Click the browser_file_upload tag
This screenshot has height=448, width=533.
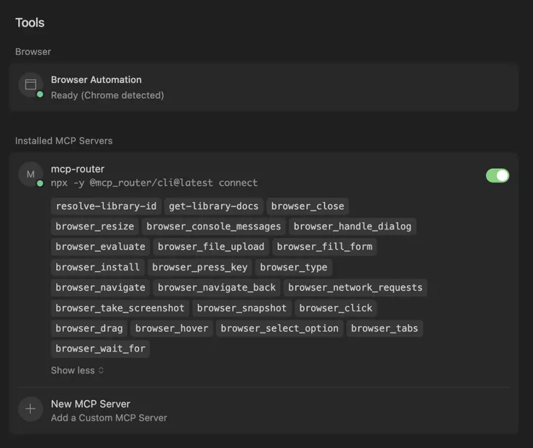pyautogui.click(x=211, y=247)
